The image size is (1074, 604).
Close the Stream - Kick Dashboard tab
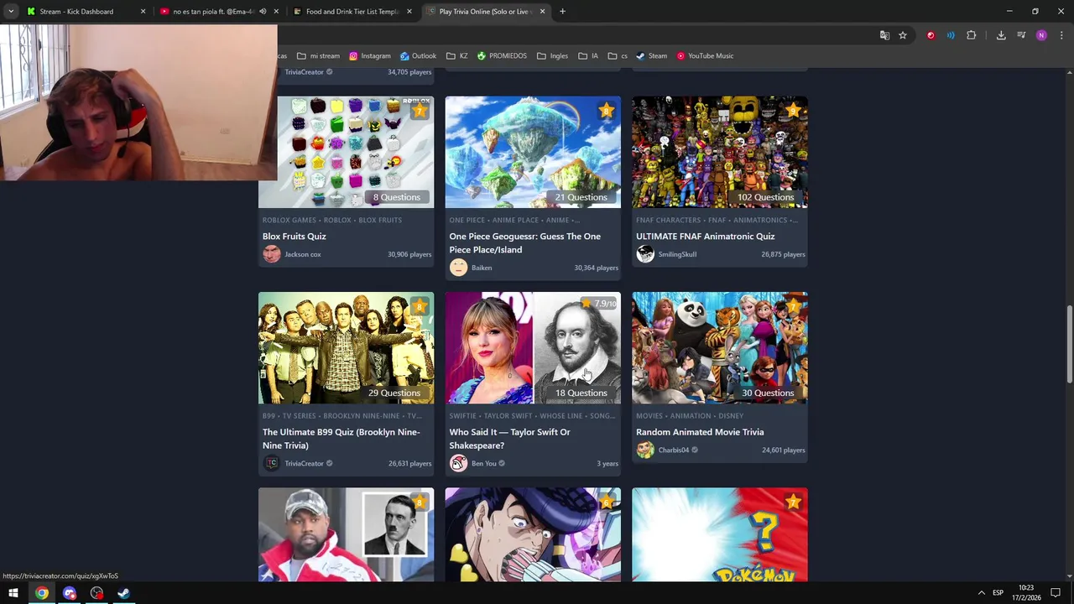point(143,11)
